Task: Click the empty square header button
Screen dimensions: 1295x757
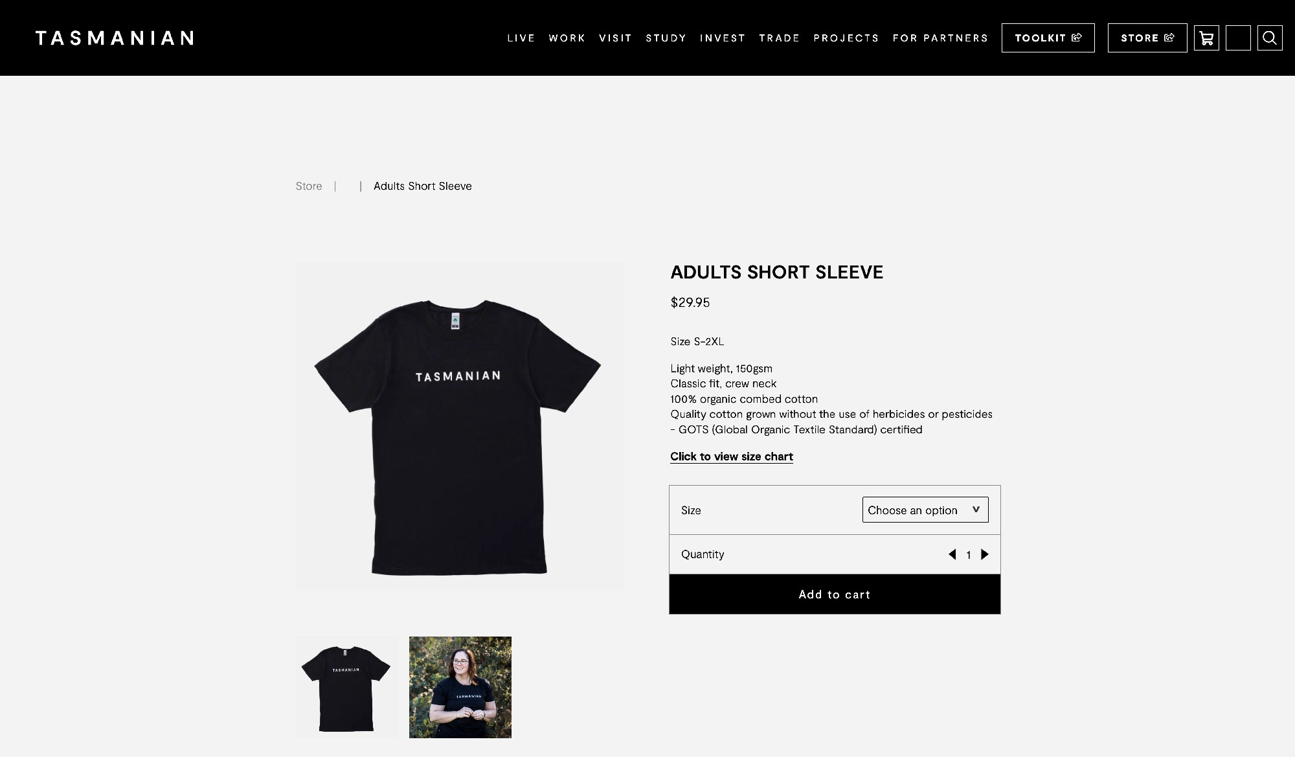Action: 1238,38
